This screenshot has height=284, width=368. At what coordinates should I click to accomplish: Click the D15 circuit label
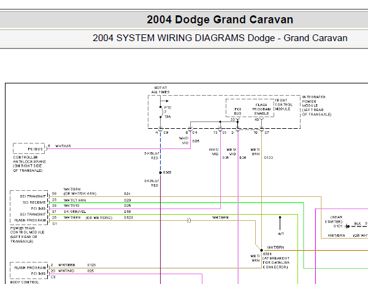tap(128, 212)
